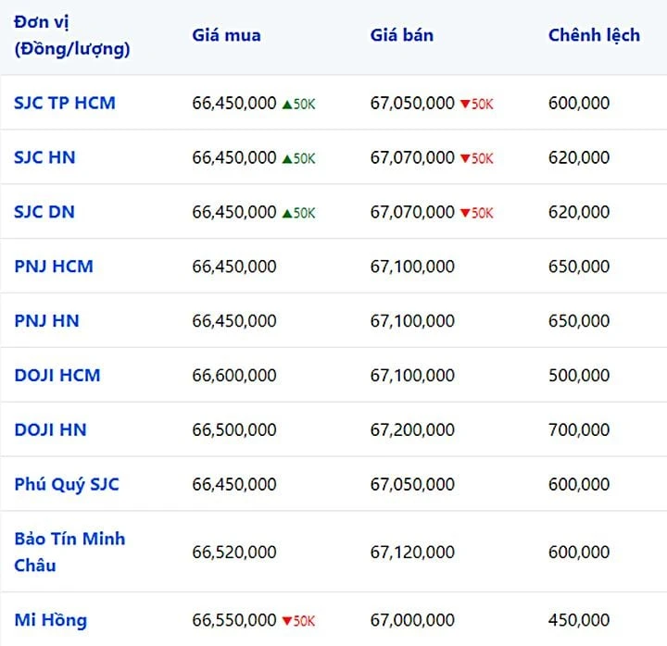Select Bảo Tín Minh Châu buy price 66,520,000
667x646 pixels.
pos(234,553)
